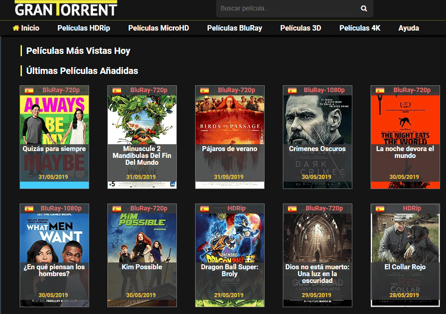The width and height of the screenshot is (446, 314).
Task: Click 29/05/2019 date on Dragon Ball Super card
Action: click(x=228, y=295)
